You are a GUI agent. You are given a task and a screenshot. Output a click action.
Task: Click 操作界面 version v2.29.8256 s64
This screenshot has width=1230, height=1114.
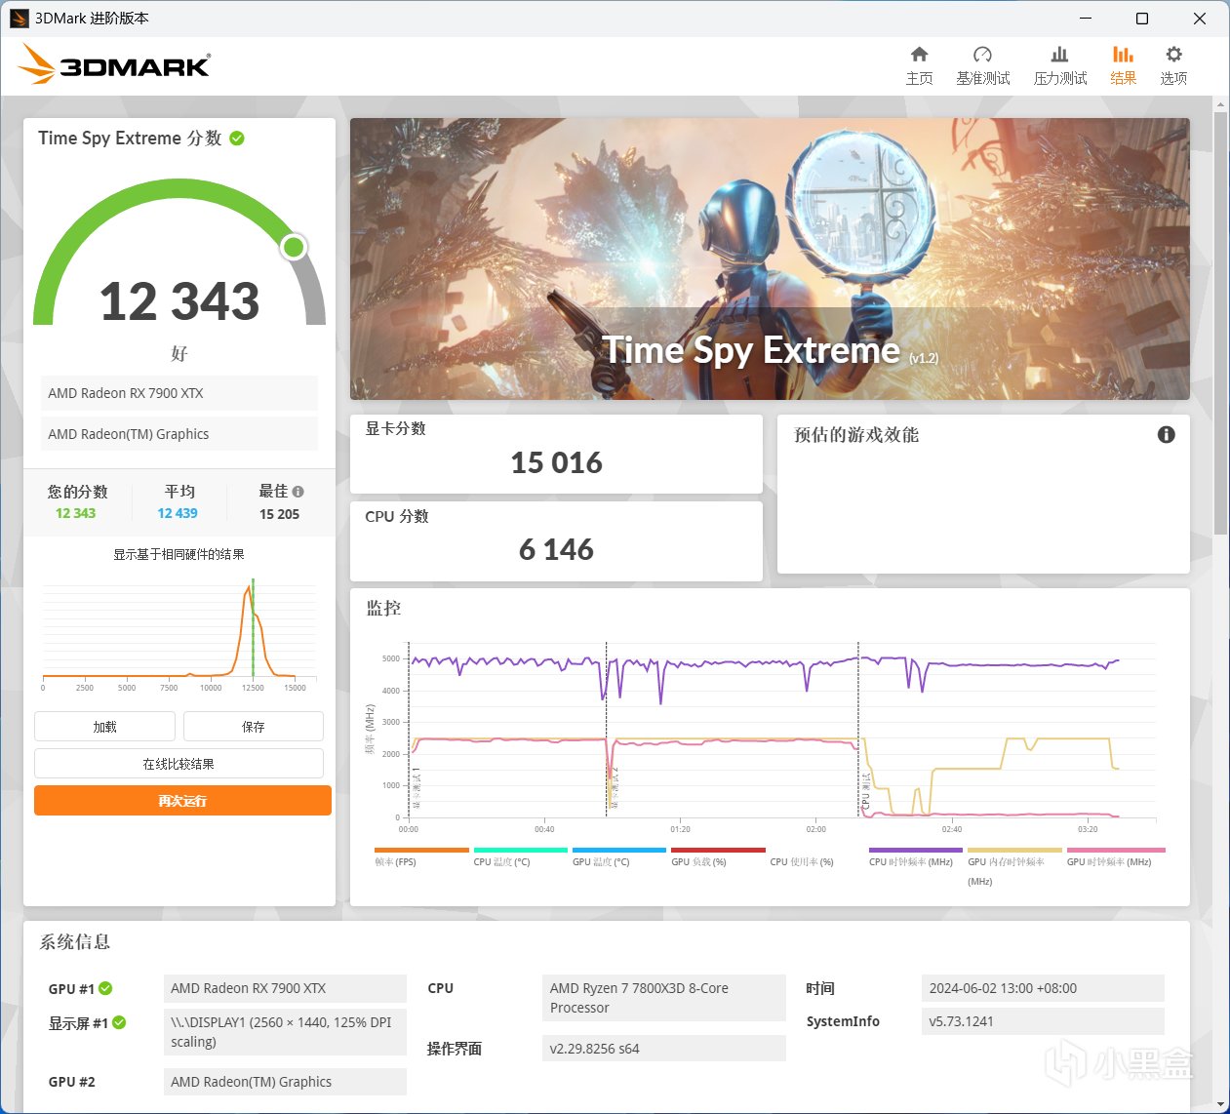pyautogui.click(x=663, y=1049)
